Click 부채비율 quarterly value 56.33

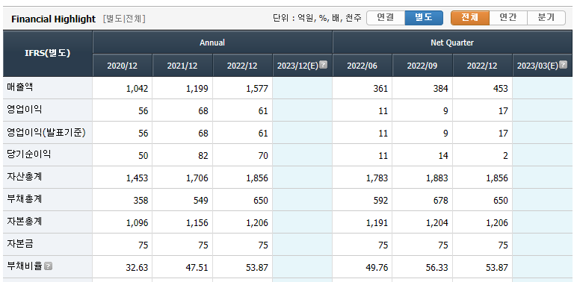436,268
